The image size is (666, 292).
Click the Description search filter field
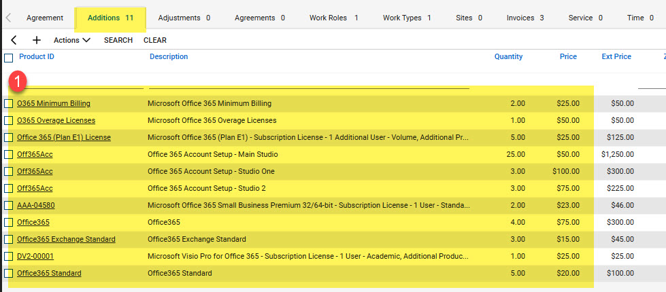click(x=310, y=83)
